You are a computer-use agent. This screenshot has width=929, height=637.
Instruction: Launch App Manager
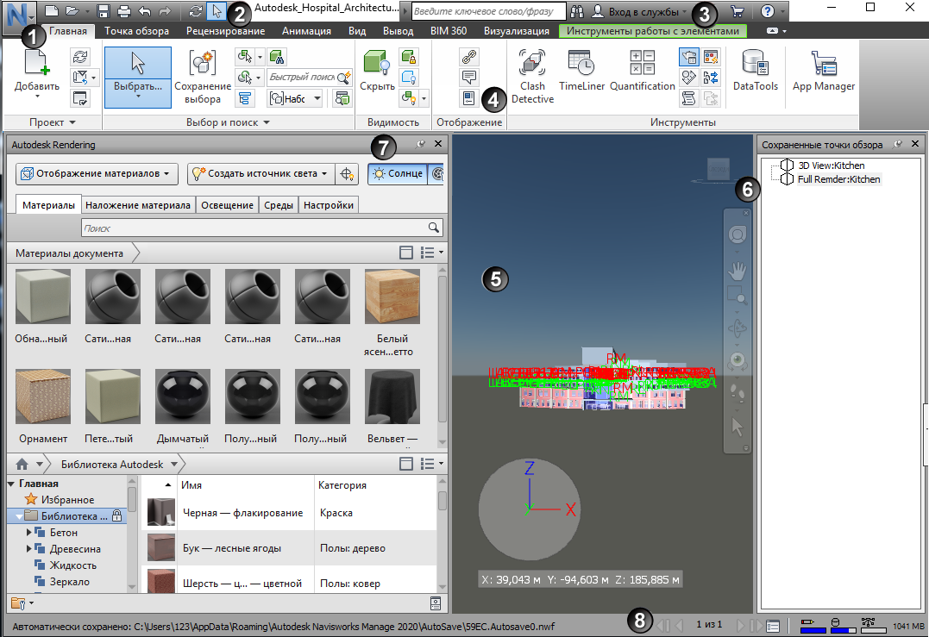pos(824,71)
